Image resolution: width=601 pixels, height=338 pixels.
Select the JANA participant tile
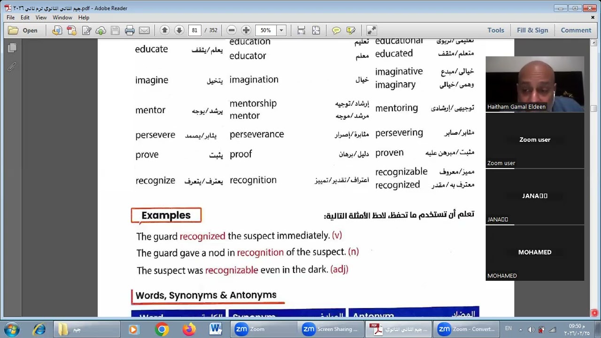pos(535,196)
